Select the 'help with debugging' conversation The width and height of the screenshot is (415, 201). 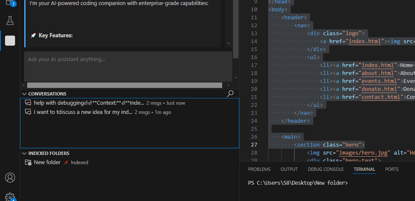(x=89, y=103)
